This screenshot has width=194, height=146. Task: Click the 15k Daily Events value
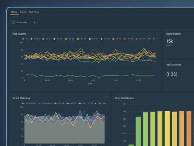click(x=170, y=41)
